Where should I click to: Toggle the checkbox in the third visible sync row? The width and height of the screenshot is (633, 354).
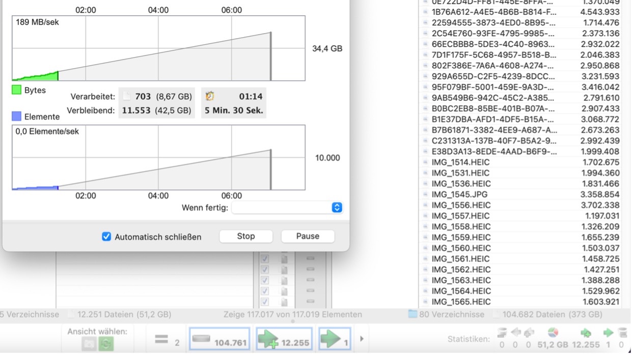click(265, 280)
